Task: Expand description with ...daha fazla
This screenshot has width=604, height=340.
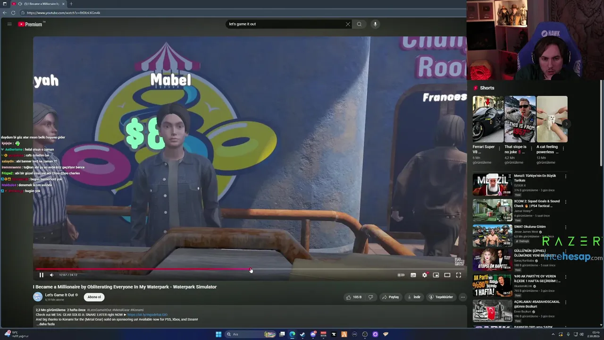Action: [46, 324]
